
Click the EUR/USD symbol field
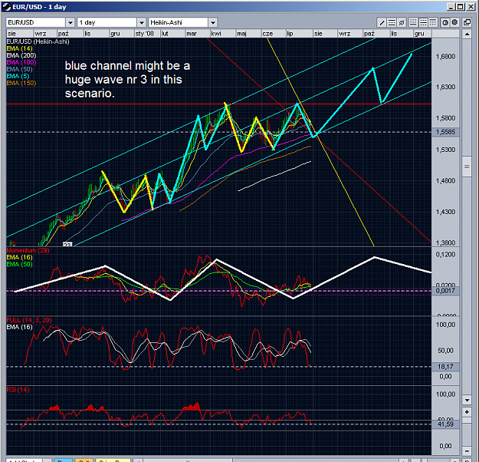coord(35,22)
